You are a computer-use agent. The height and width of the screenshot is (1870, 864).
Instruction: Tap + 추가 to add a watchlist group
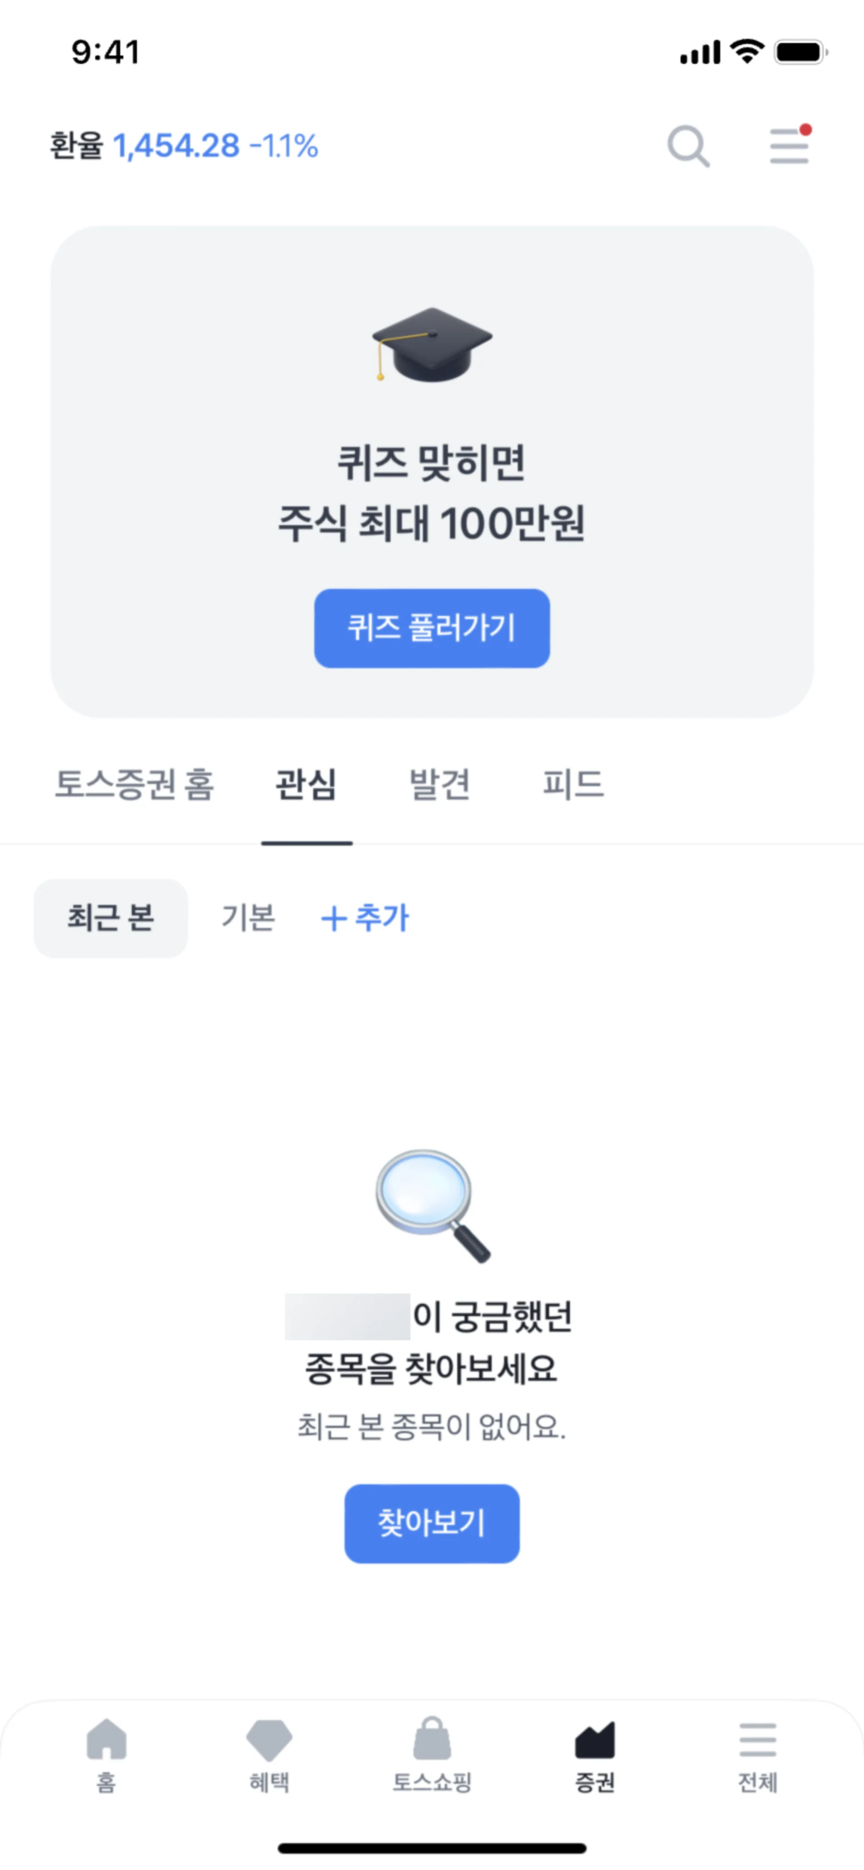pos(365,918)
